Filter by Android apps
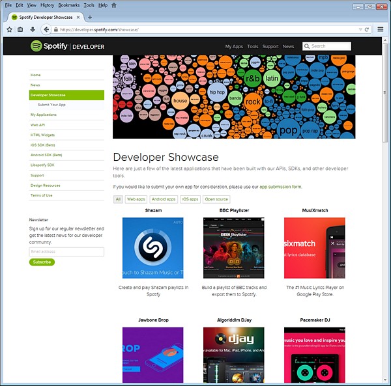 click(x=164, y=199)
